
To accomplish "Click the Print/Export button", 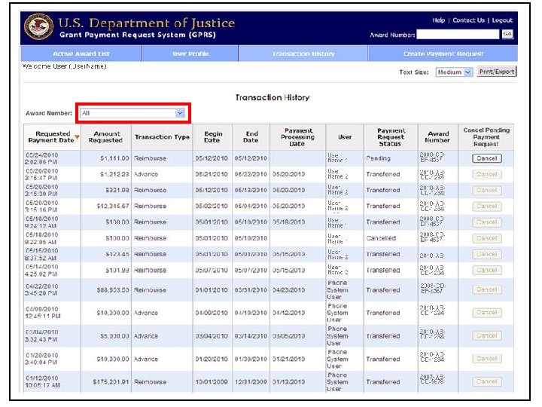I will pyautogui.click(x=497, y=72).
